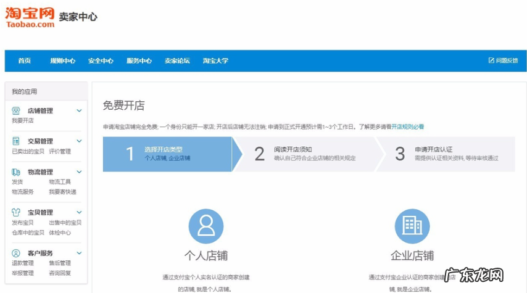Open the 出售中的宝贝 link
The width and height of the screenshot is (527, 293).
(65, 223)
